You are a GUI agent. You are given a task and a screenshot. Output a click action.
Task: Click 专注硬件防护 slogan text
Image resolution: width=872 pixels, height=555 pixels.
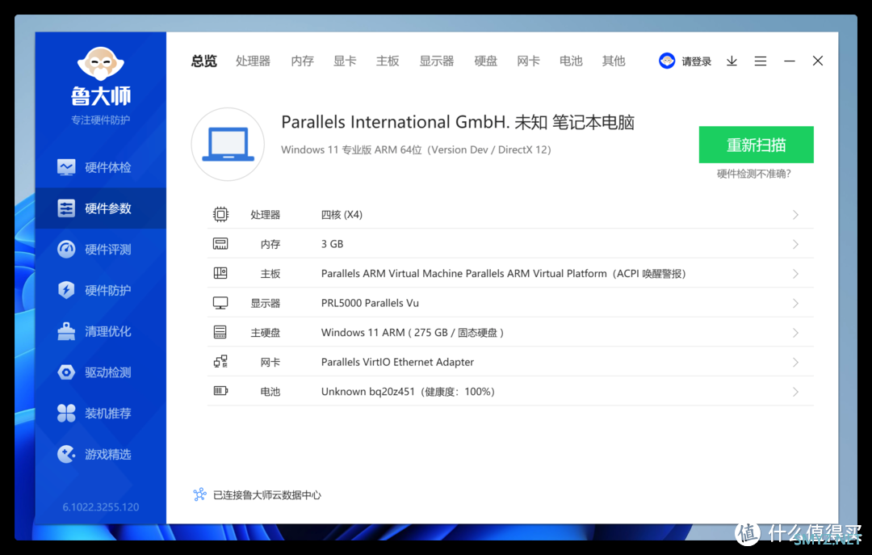click(x=101, y=120)
